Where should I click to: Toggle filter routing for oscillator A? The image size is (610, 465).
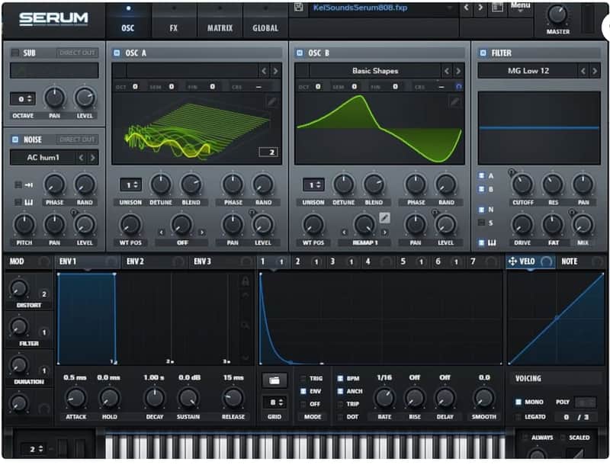pos(482,176)
